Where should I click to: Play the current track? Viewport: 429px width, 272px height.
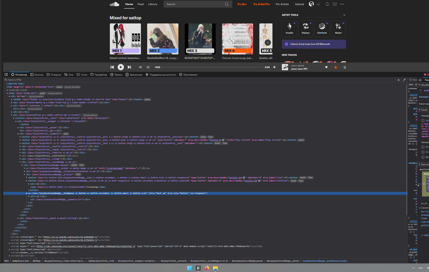pyautogui.click(x=121, y=67)
